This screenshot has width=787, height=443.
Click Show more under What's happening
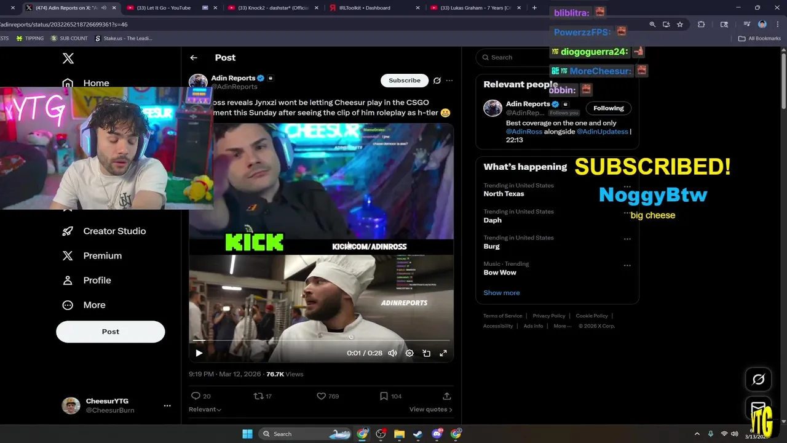(502, 293)
